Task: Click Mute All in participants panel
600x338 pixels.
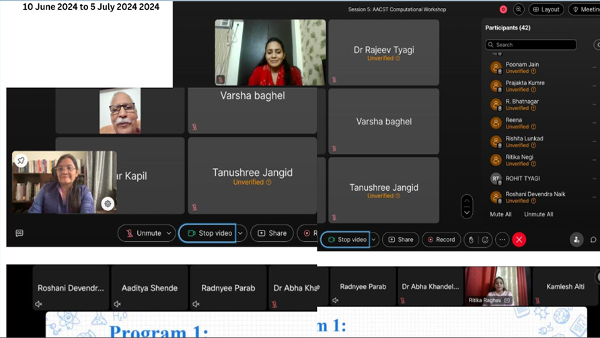Action: pos(500,214)
